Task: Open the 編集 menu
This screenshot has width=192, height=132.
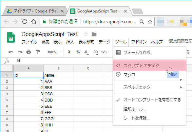Action: click(x=46, y=42)
